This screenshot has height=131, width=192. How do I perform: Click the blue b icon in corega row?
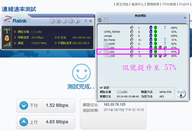coord(151,36)
